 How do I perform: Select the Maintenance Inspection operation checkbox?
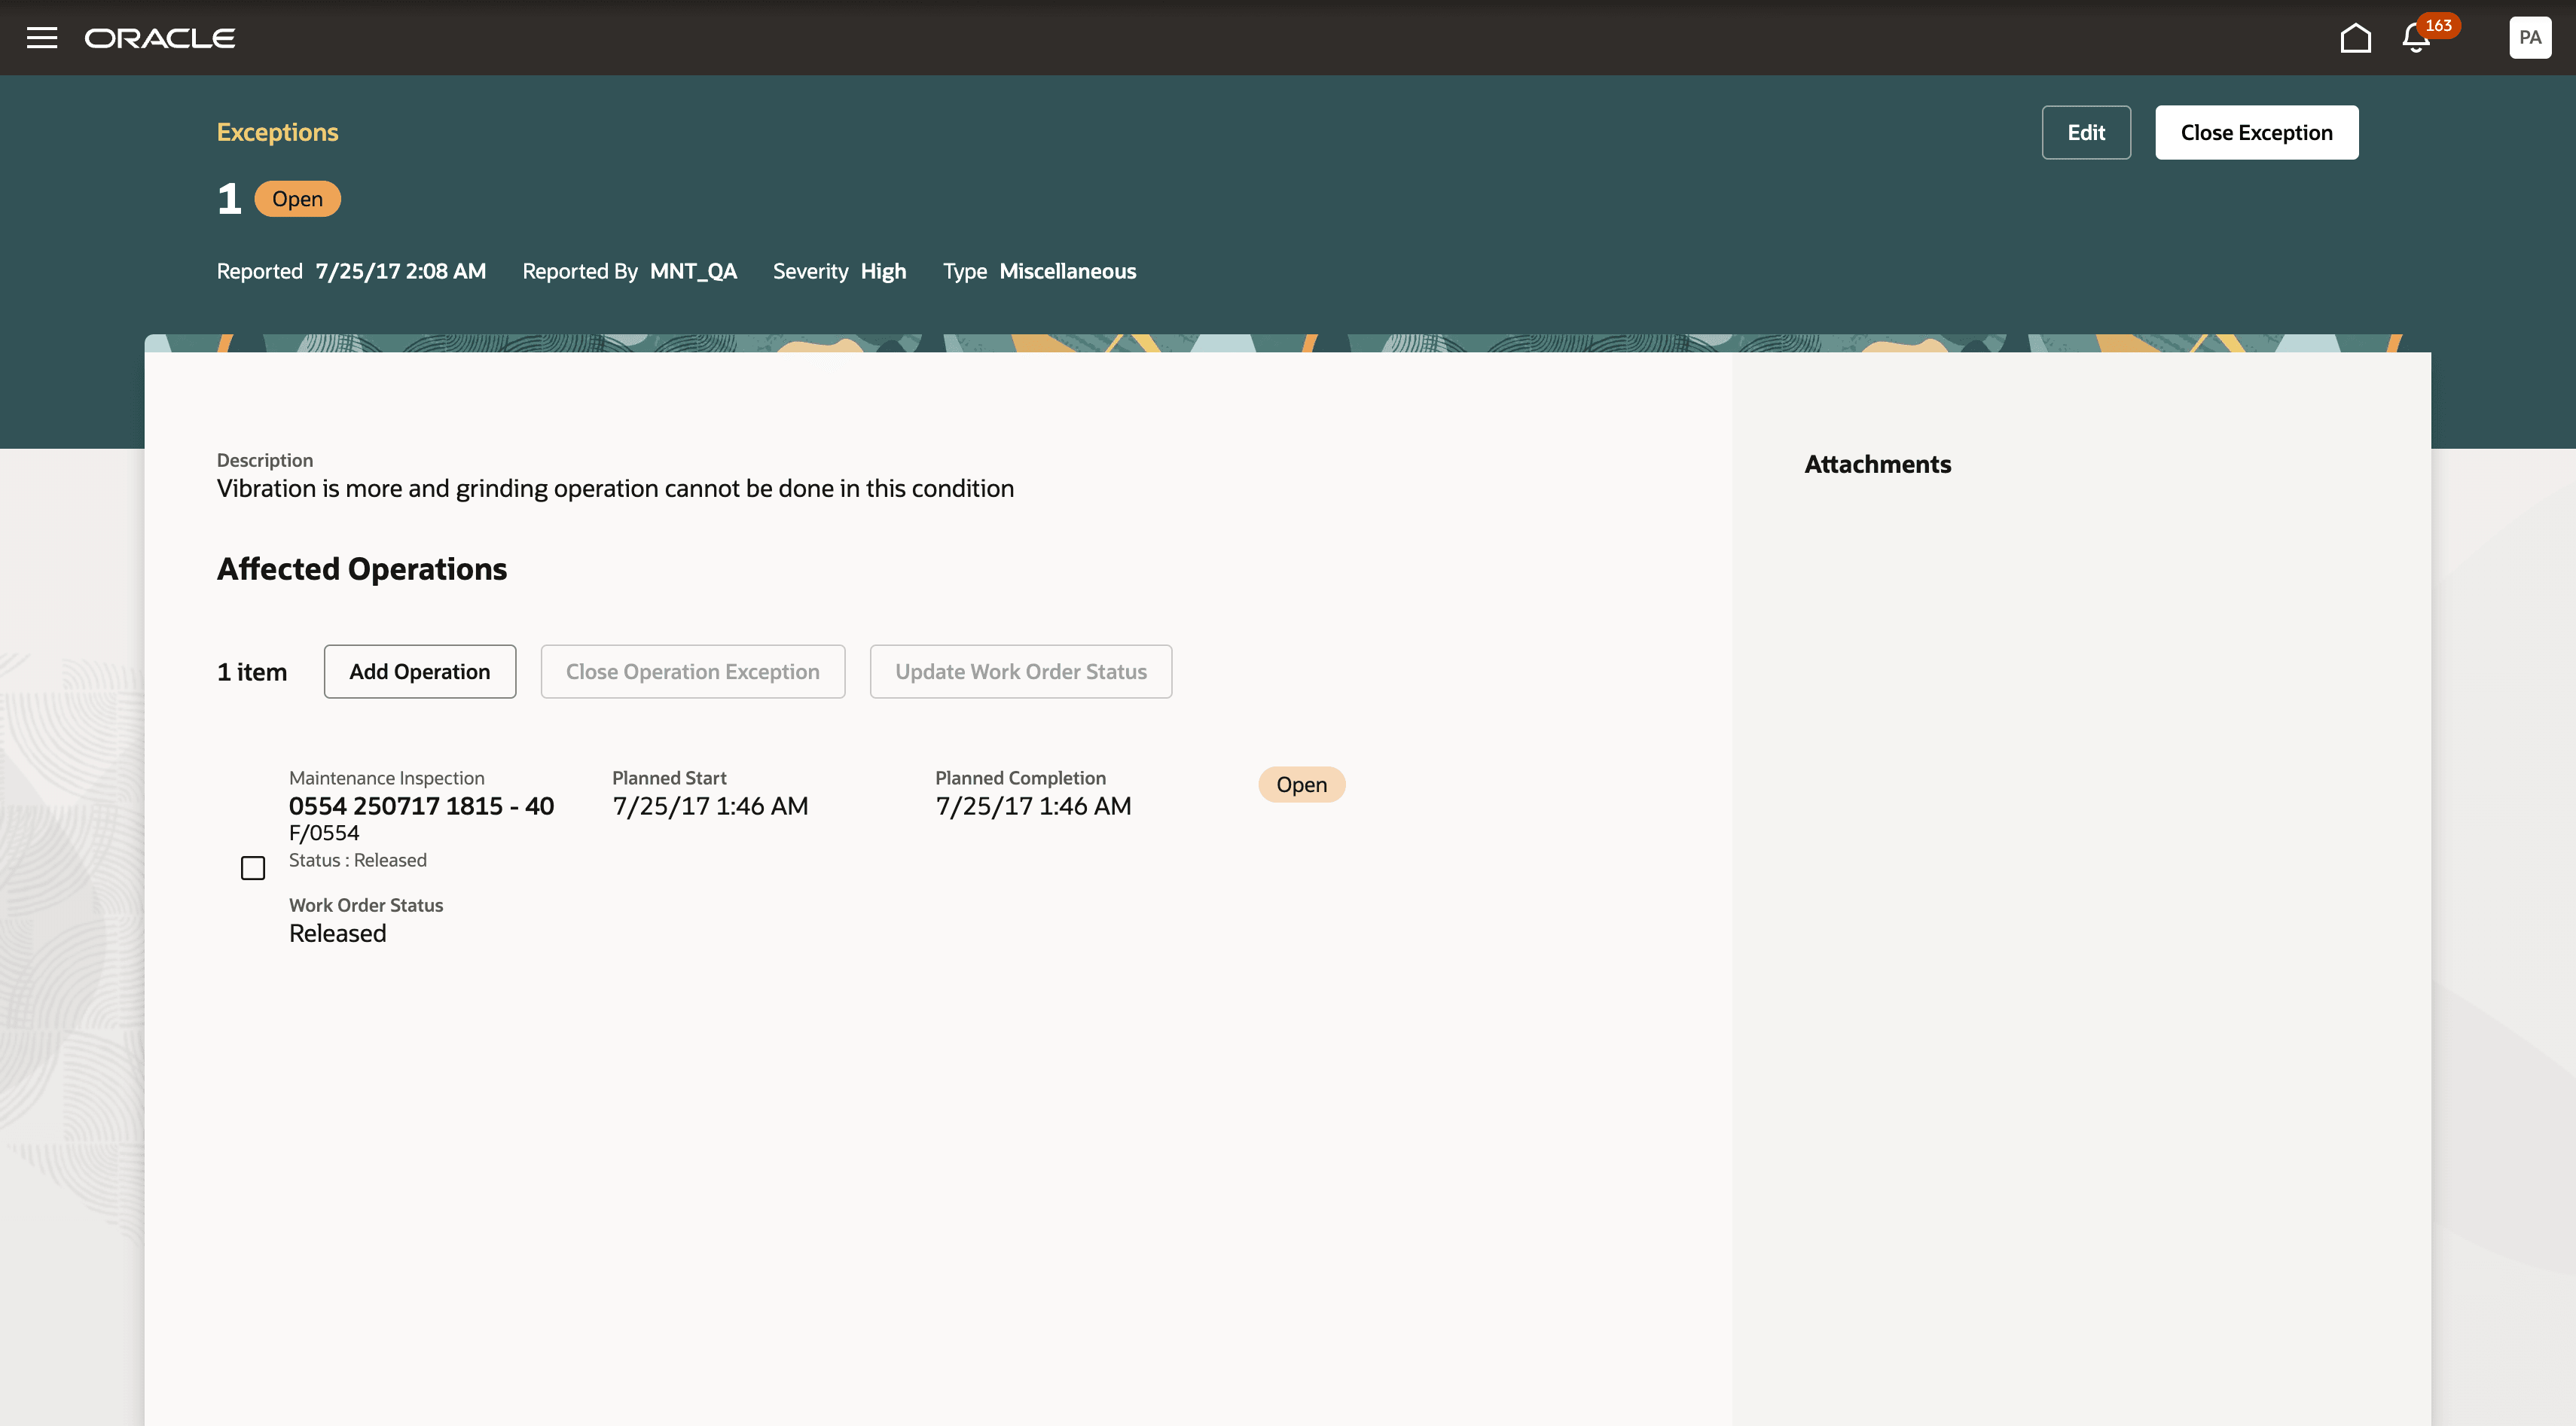(252, 867)
